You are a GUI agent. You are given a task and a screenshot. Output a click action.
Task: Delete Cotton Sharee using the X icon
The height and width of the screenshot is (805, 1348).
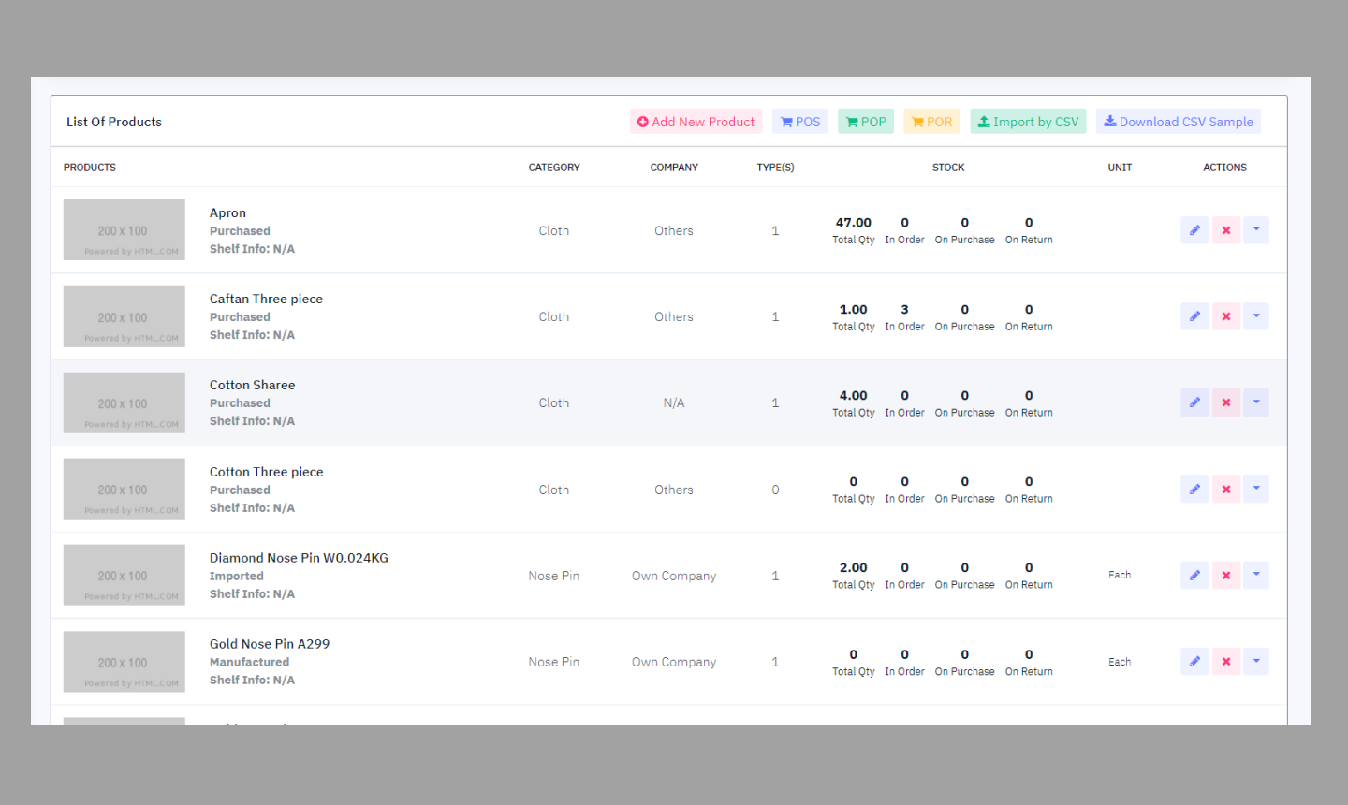click(x=1225, y=402)
